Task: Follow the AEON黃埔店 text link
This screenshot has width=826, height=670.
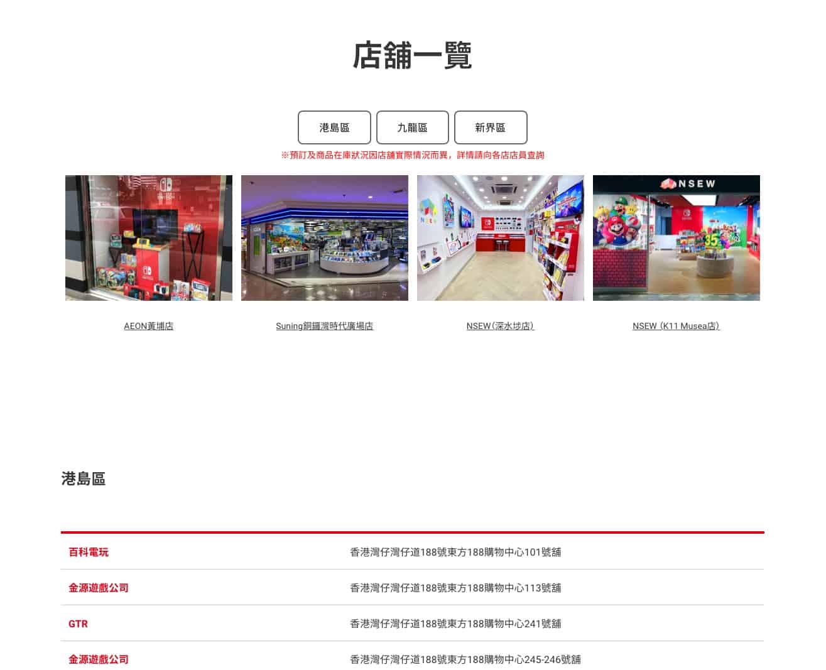Action: (149, 326)
